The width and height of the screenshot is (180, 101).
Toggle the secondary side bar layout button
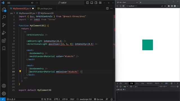(96, 3)
